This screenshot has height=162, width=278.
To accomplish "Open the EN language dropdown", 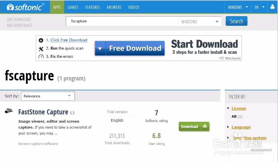I will tap(259, 7).
